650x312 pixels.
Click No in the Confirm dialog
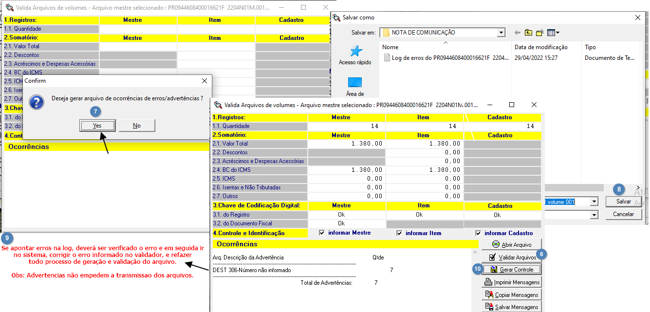137,126
